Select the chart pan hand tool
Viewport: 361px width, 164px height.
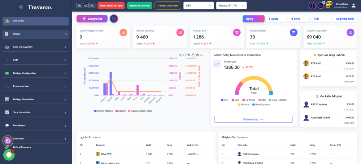coord(193,55)
